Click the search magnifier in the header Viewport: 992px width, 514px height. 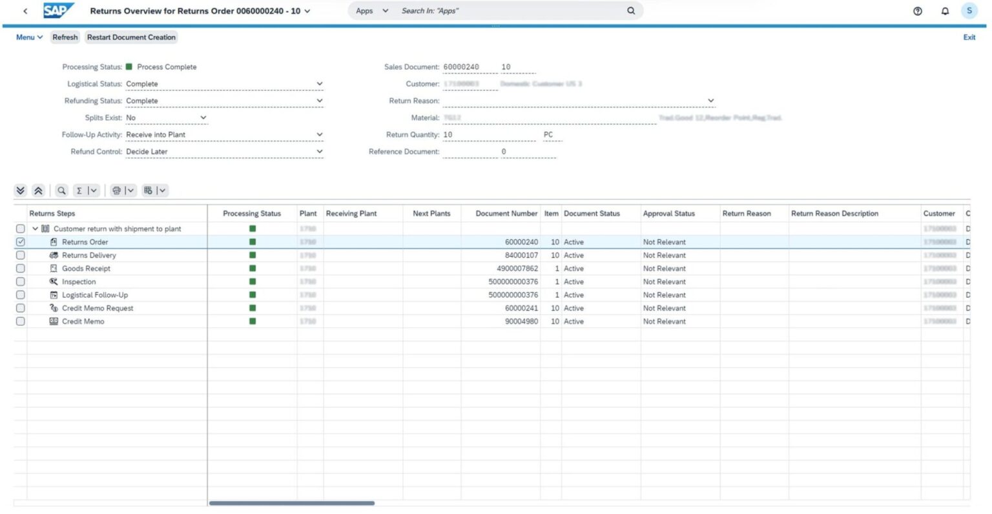[x=631, y=11]
